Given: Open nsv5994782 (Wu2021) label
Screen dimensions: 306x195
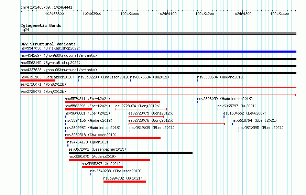Looking at the screenshot, I should click(123, 178).
